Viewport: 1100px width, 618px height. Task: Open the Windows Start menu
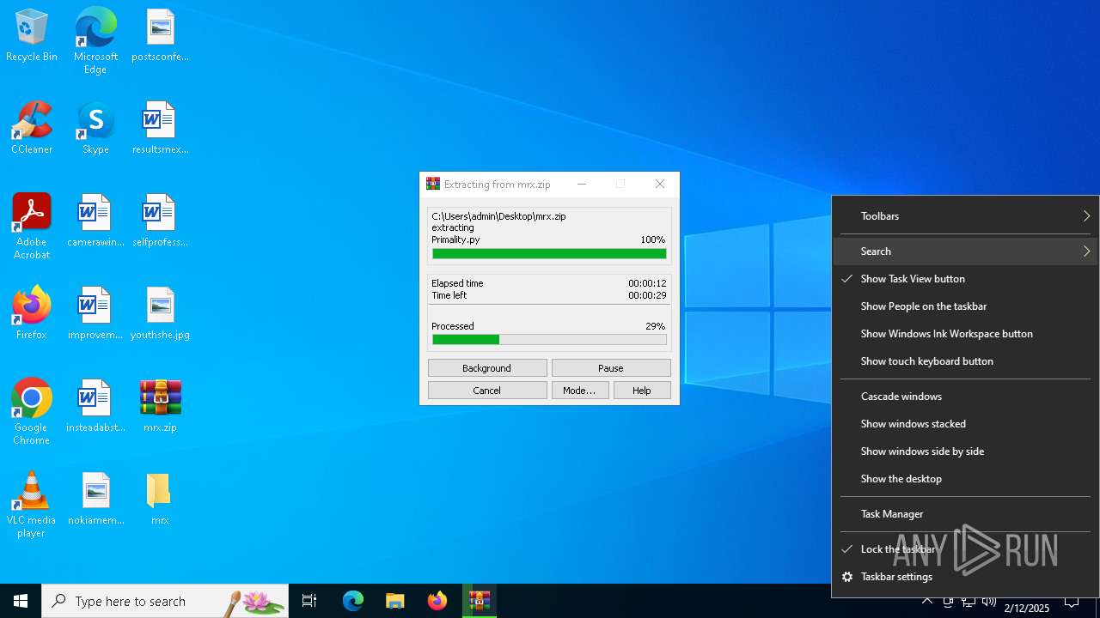coord(21,601)
